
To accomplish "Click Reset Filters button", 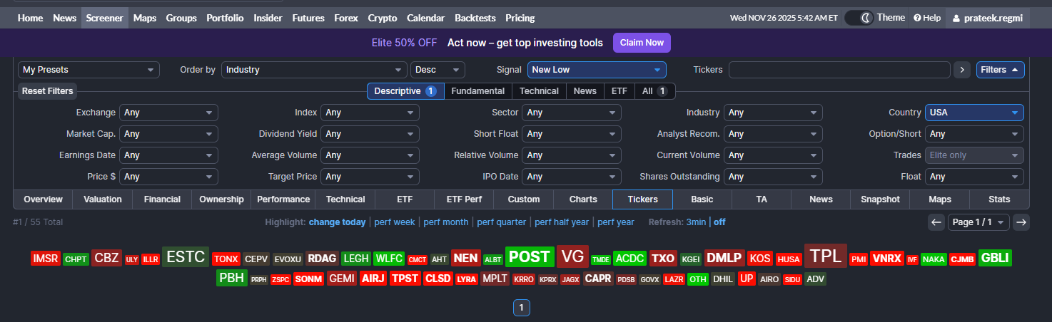I will (x=47, y=91).
